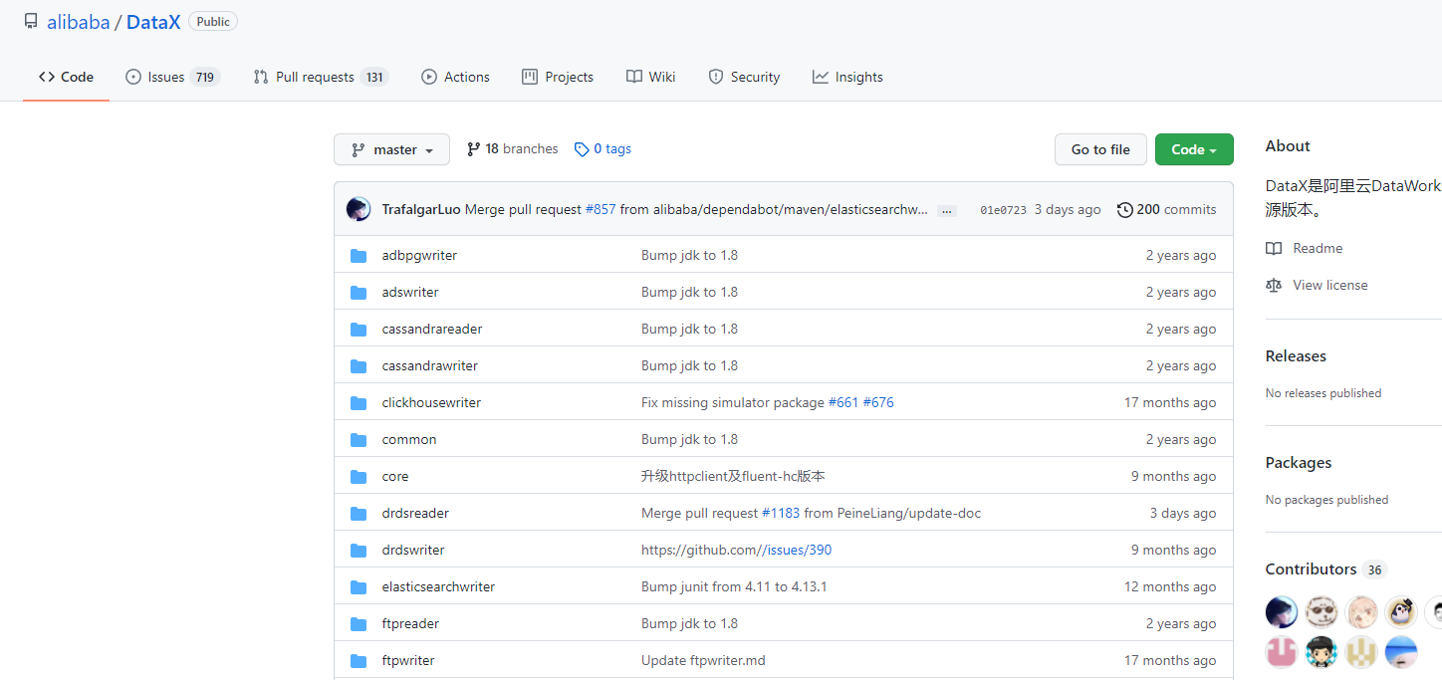The width and height of the screenshot is (1442, 680).
Task: Click the common folder icon
Action: (359, 440)
